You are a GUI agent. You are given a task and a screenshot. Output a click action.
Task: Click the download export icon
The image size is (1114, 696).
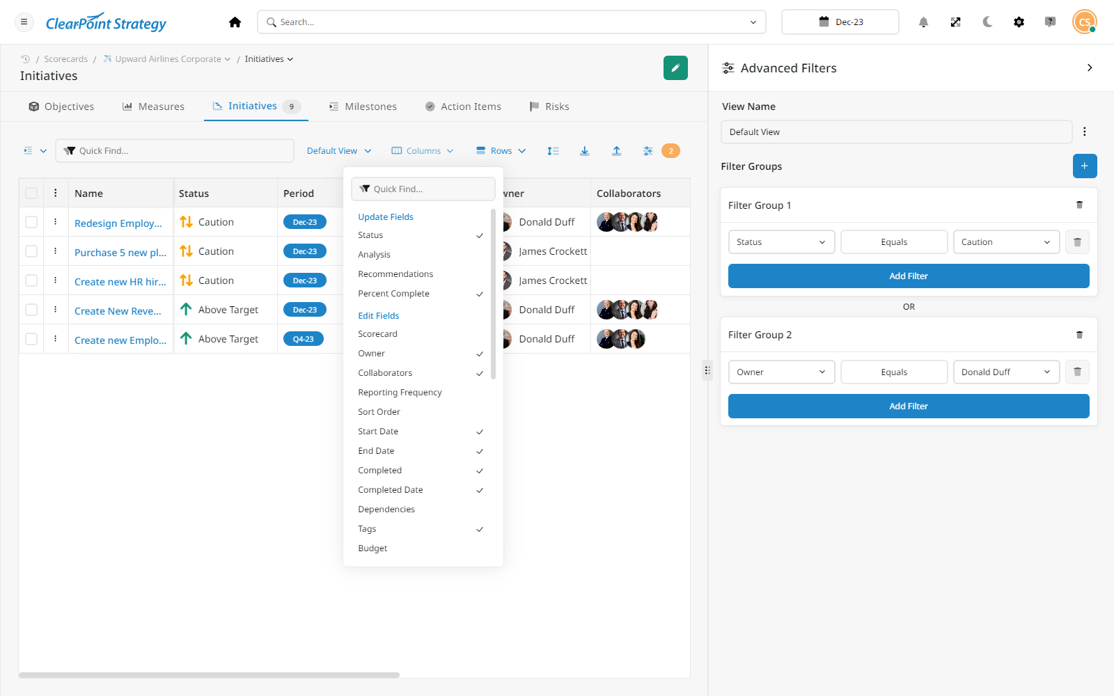(x=585, y=151)
